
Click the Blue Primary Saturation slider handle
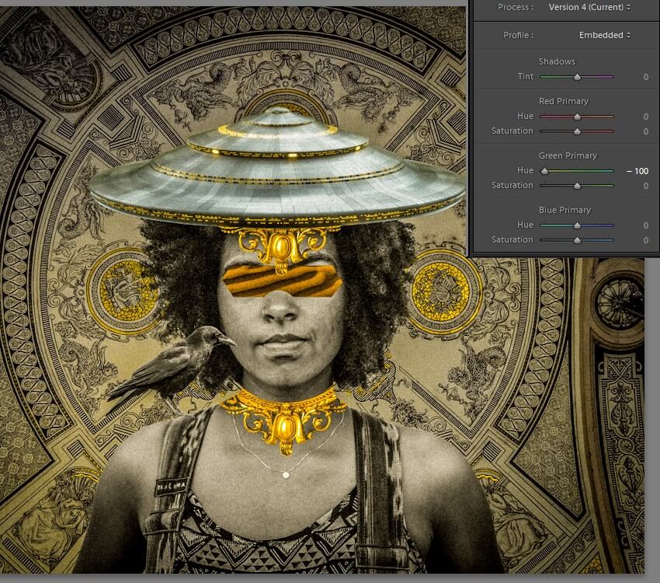click(x=577, y=240)
